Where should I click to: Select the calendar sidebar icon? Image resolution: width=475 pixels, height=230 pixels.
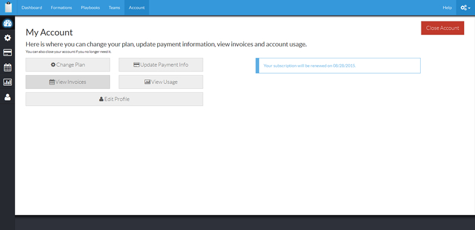(x=8, y=67)
